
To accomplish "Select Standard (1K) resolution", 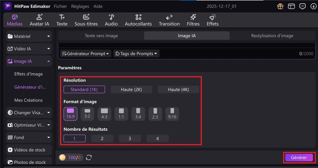I will coord(84,90).
